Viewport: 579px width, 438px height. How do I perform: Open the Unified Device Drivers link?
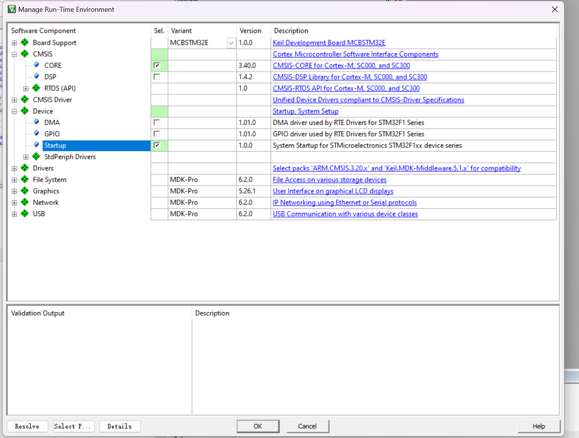[x=368, y=100]
